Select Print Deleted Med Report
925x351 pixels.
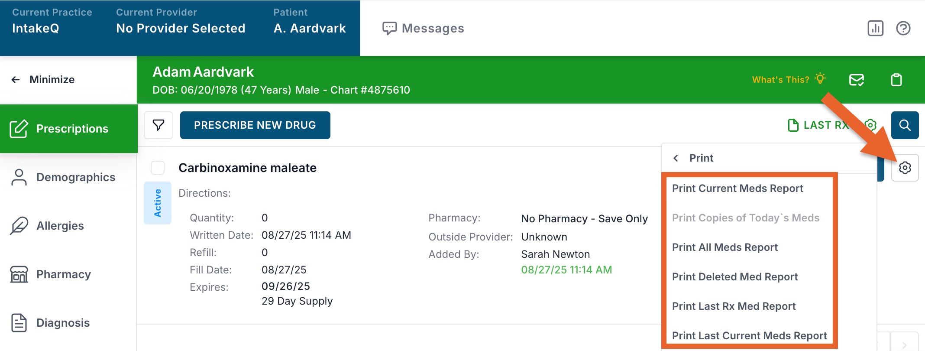coord(734,277)
